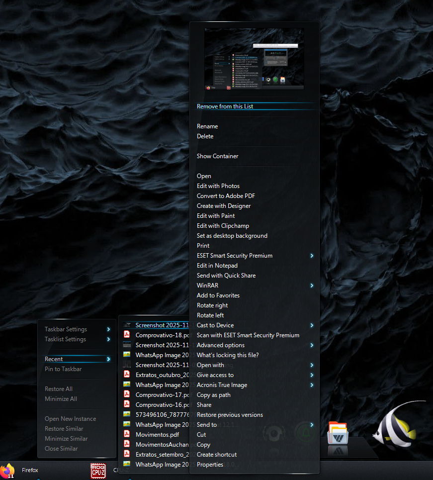Expand the Cast to Device arrow
Viewport: 433px width, 480px height.
(312, 325)
